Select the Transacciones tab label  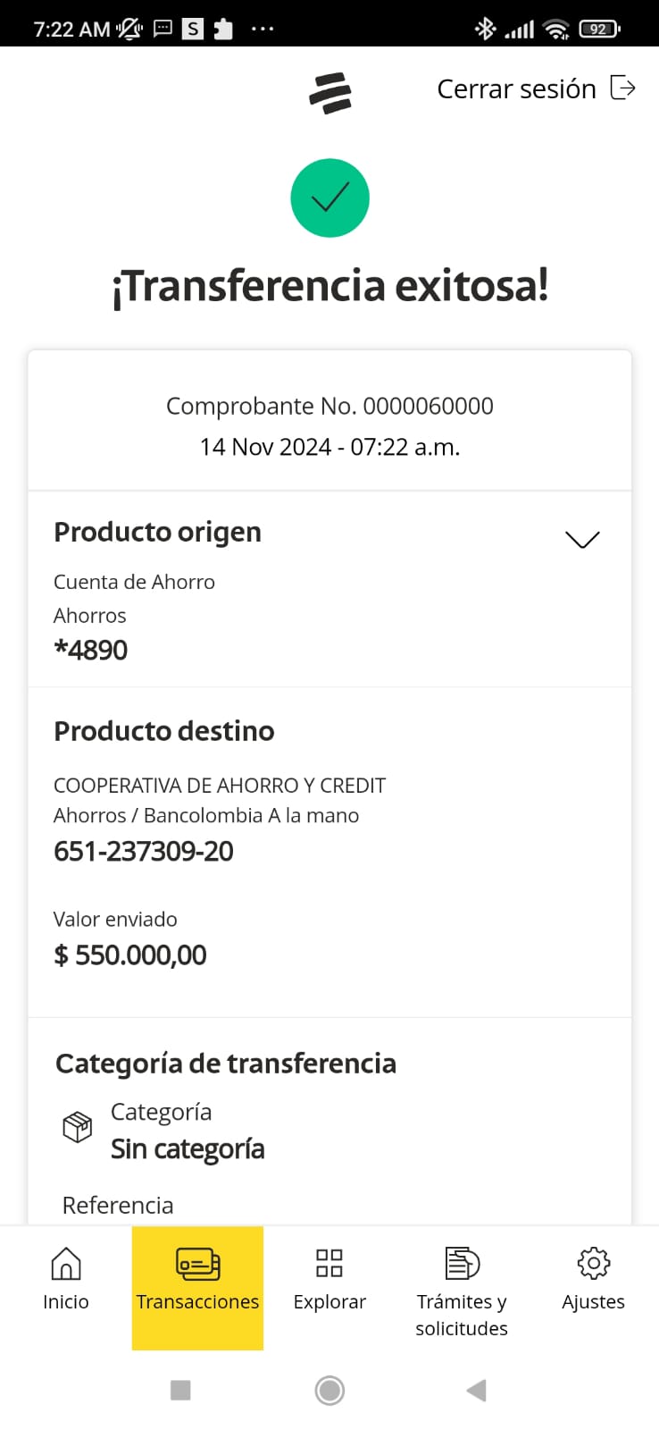tap(197, 1302)
